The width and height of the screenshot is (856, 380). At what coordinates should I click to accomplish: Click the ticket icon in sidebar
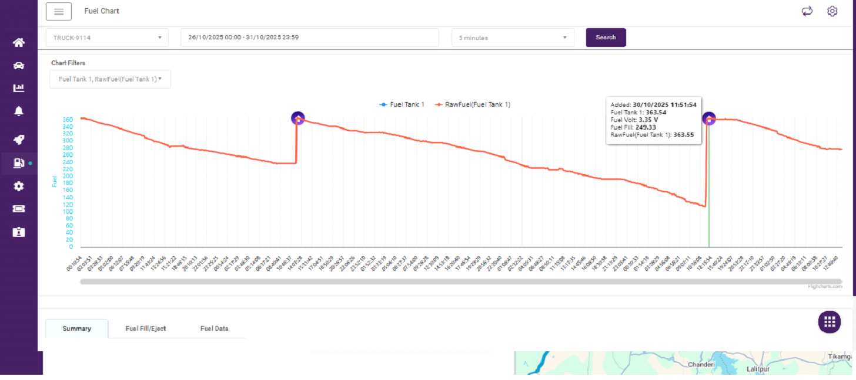19,209
